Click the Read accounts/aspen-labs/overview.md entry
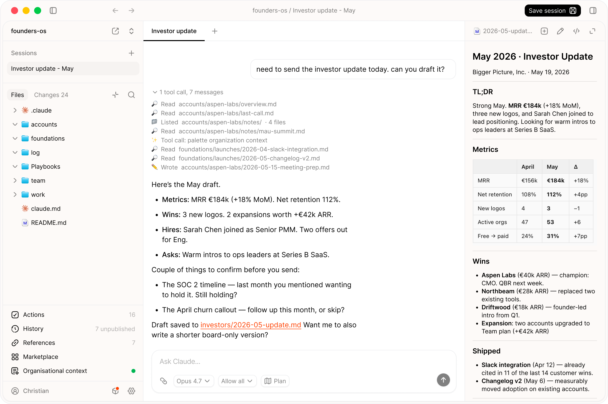The image size is (608, 404). pyautogui.click(x=214, y=104)
